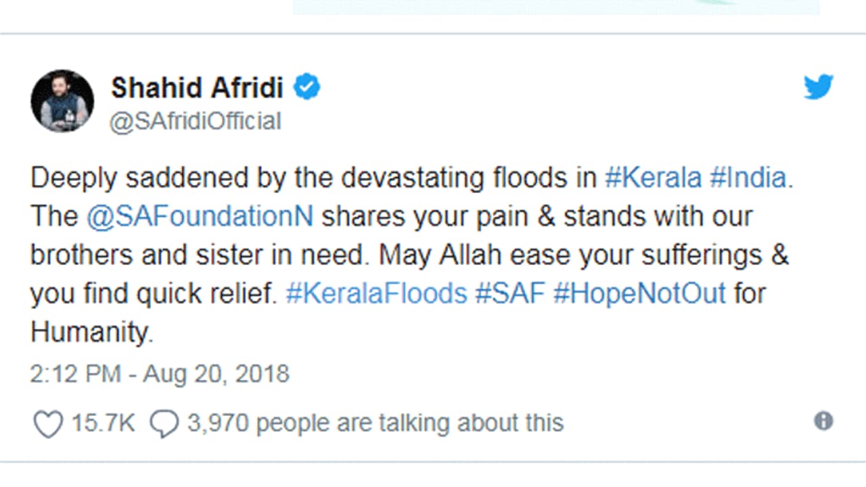Click the Twitter bird logo

point(818,88)
